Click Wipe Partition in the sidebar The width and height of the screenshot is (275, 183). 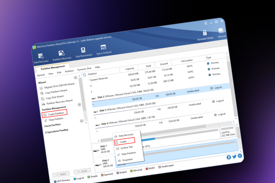point(54,120)
